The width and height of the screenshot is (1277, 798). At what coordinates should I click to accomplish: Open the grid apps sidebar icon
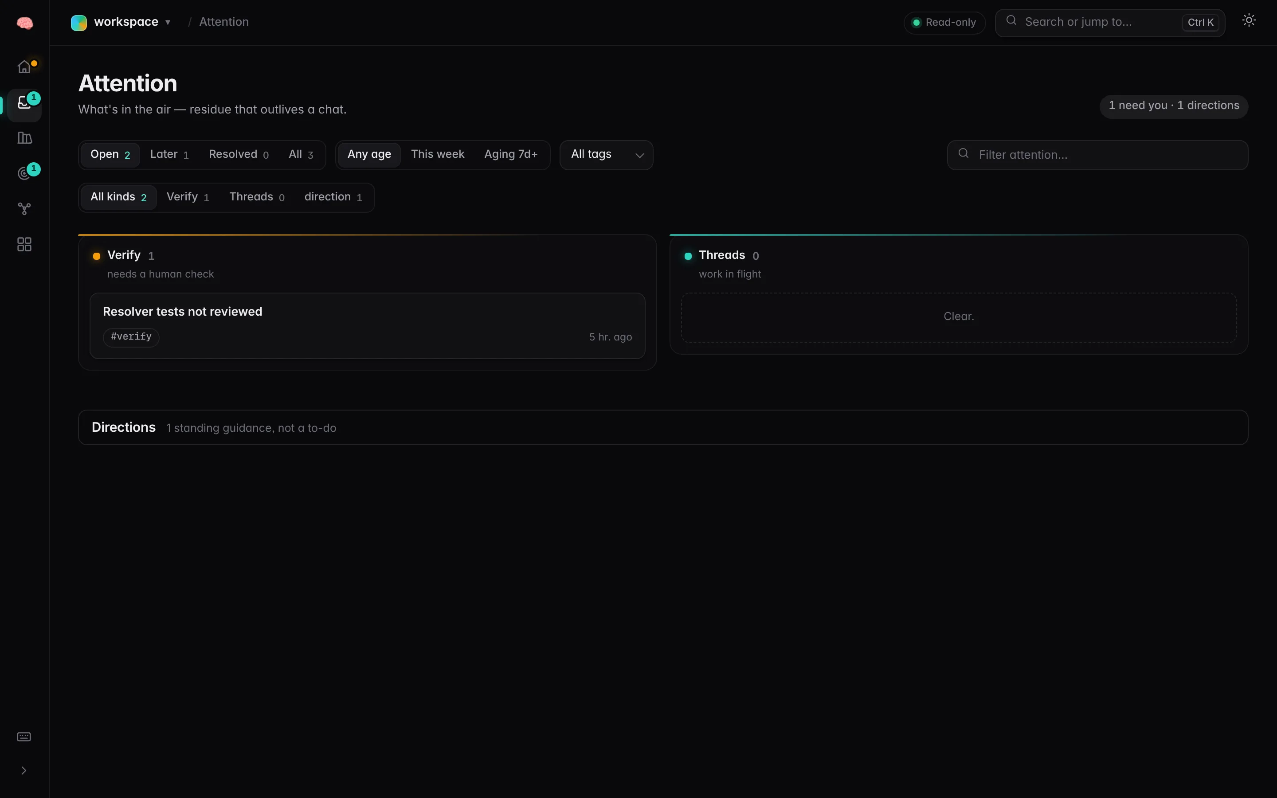(24, 244)
